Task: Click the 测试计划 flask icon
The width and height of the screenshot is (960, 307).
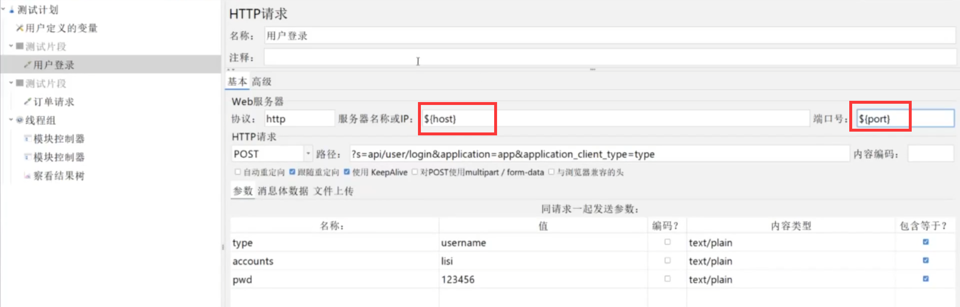Action: click(x=12, y=10)
